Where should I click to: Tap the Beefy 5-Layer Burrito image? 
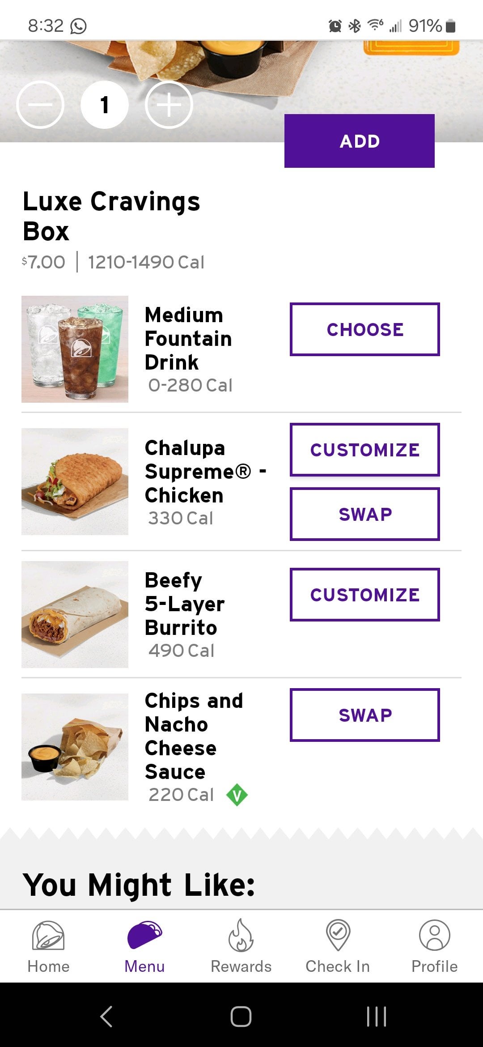(75, 614)
